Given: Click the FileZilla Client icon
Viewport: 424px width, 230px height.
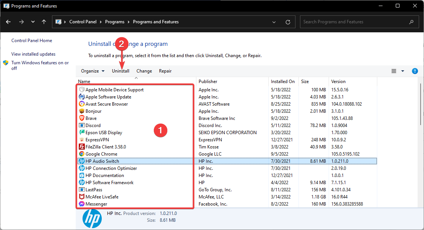Looking at the screenshot, I should tap(82, 147).
